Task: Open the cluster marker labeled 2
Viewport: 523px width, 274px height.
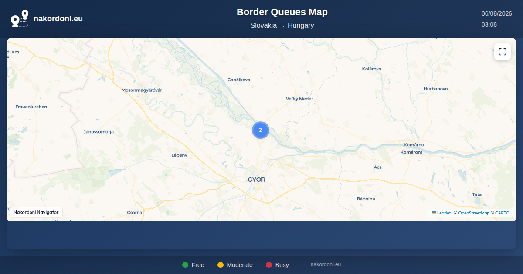Action: point(261,130)
